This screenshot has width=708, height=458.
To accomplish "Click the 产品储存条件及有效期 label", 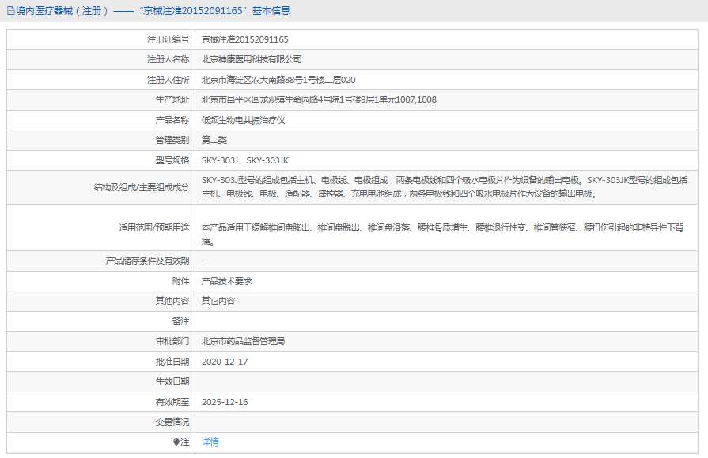I will coord(147,261).
